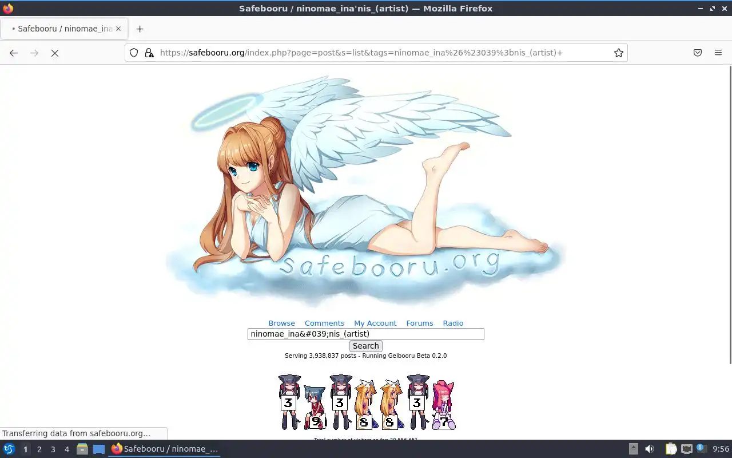Open the Radio link

click(453, 323)
